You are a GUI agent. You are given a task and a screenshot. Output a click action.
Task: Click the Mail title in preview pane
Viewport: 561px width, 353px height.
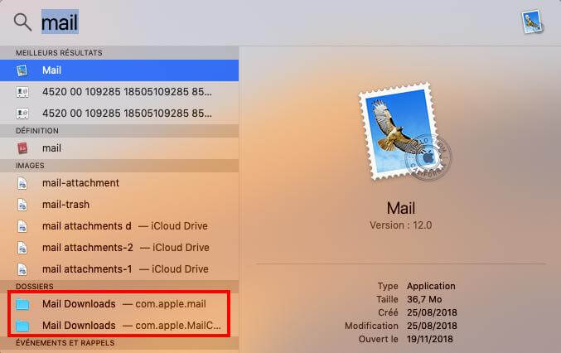tap(401, 208)
